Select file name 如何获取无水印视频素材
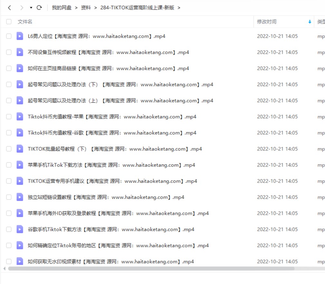The width and height of the screenshot is (325, 284). 111,262
